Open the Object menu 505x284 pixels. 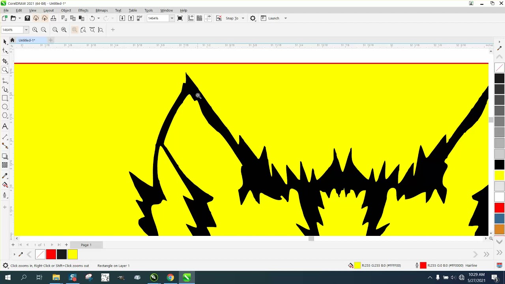(x=66, y=10)
